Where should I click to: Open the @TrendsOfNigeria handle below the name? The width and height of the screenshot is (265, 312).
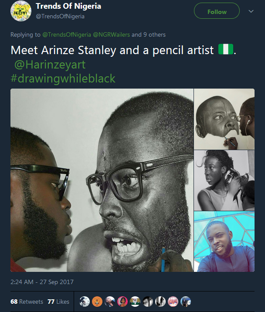60,16
